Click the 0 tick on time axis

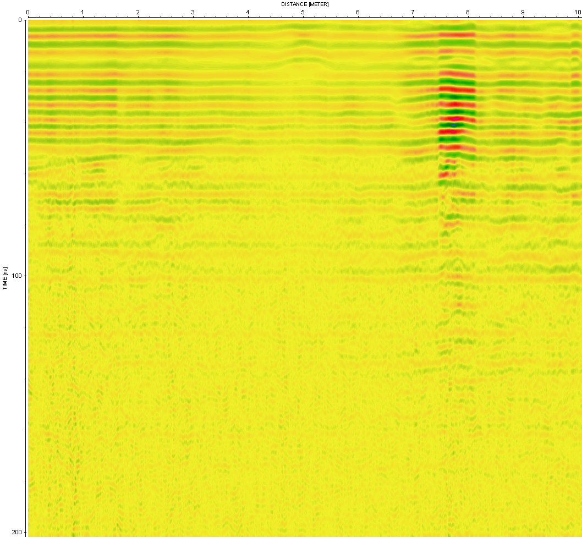click(20, 20)
